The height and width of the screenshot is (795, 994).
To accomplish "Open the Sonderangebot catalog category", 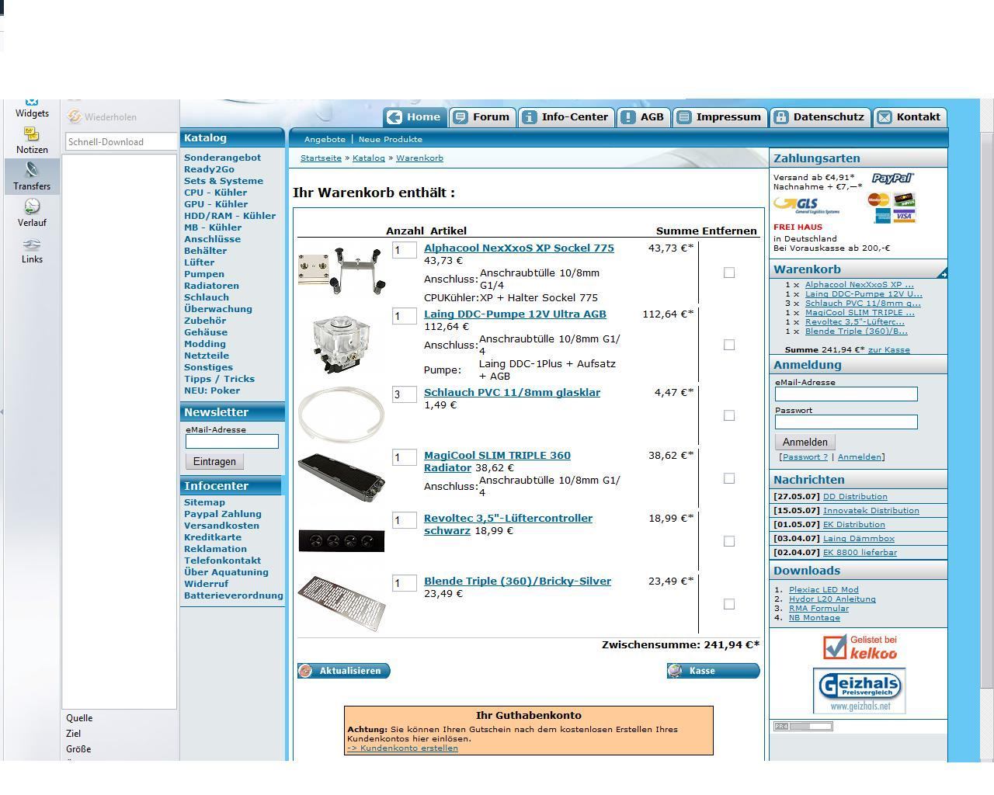I will tap(222, 158).
